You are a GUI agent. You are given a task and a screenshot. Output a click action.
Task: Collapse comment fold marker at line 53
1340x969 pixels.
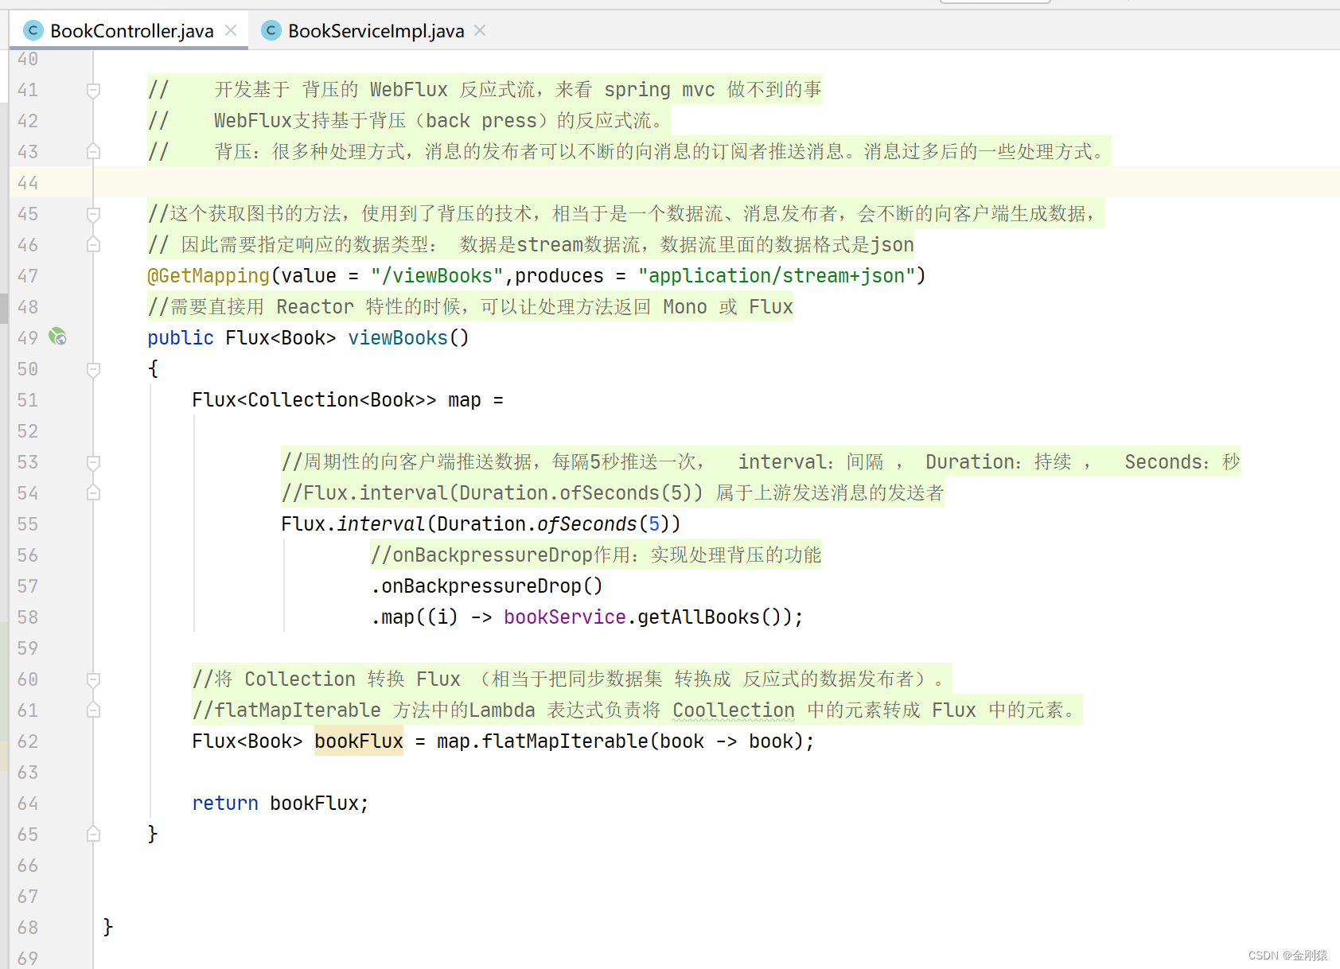tap(93, 462)
